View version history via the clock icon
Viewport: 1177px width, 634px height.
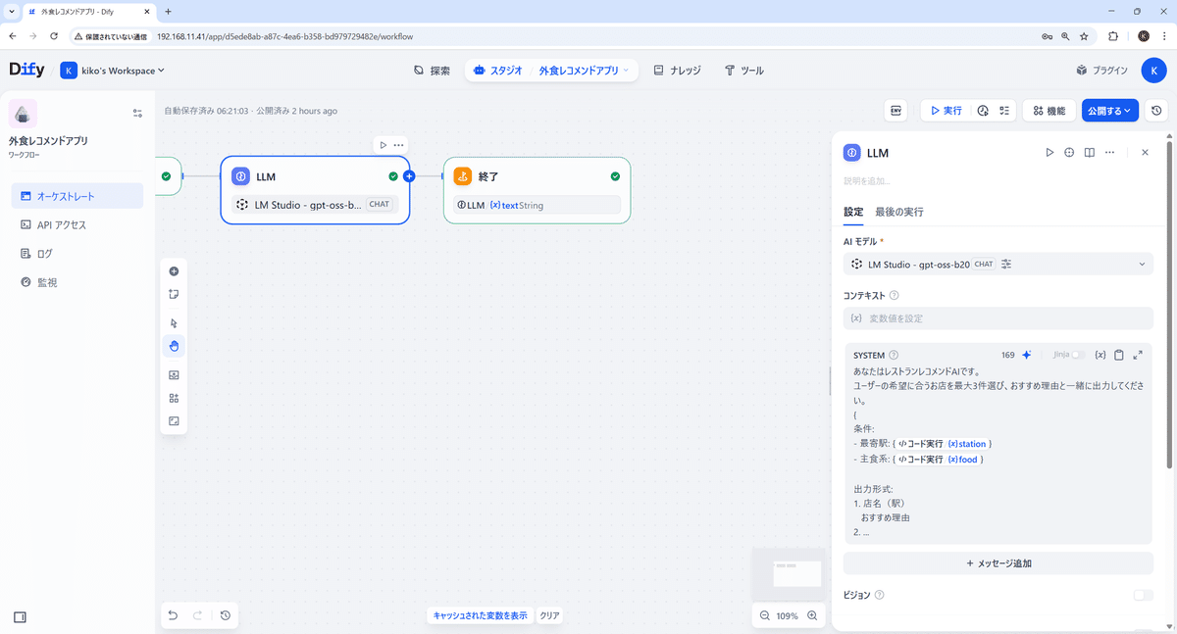click(x=1155, y=110)
